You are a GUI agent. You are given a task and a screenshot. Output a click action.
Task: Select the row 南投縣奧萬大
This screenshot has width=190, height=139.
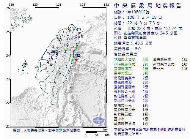tap(131, 78)
